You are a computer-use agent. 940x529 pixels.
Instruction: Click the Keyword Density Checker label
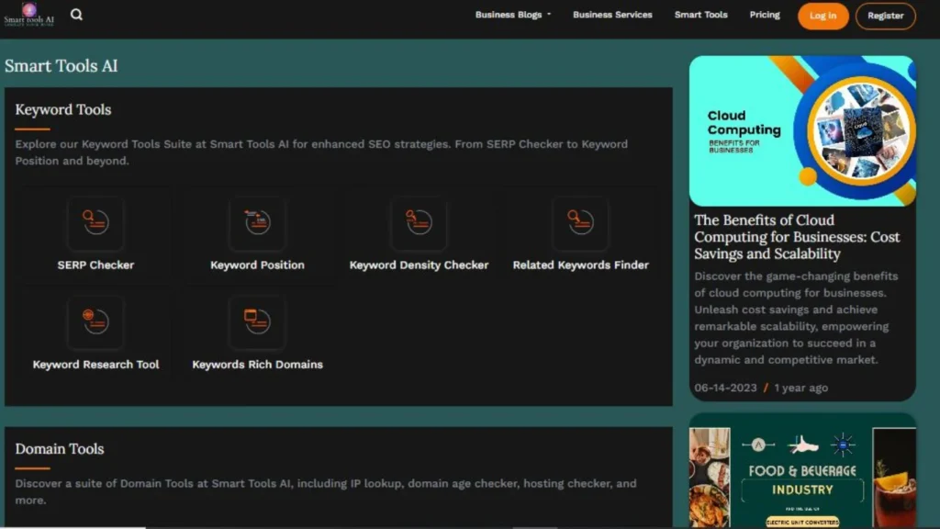[x=419, y=265]
